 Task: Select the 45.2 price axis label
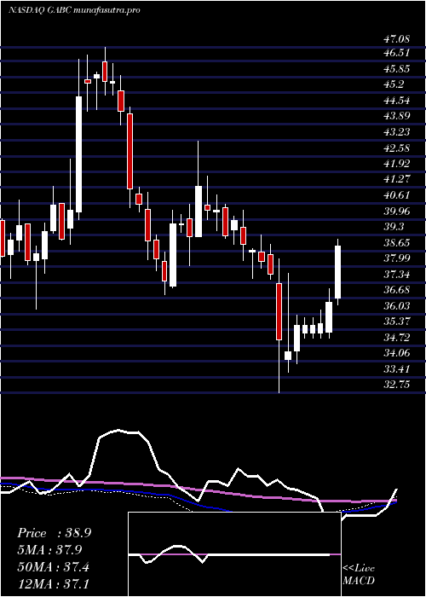coord(393,84)
